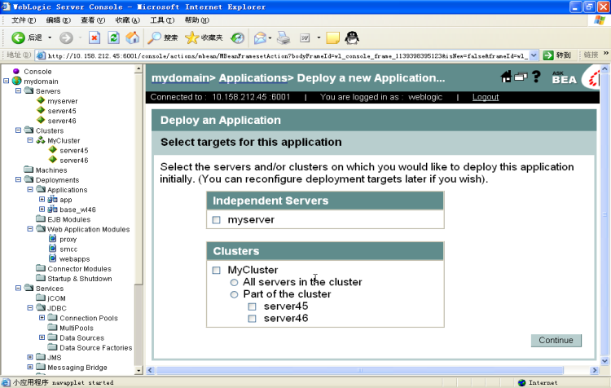Click down arrow of tree pane scrollbar
Image resolution: width=611 pixels, height=388 pixels.
click(x=138, y=370)
